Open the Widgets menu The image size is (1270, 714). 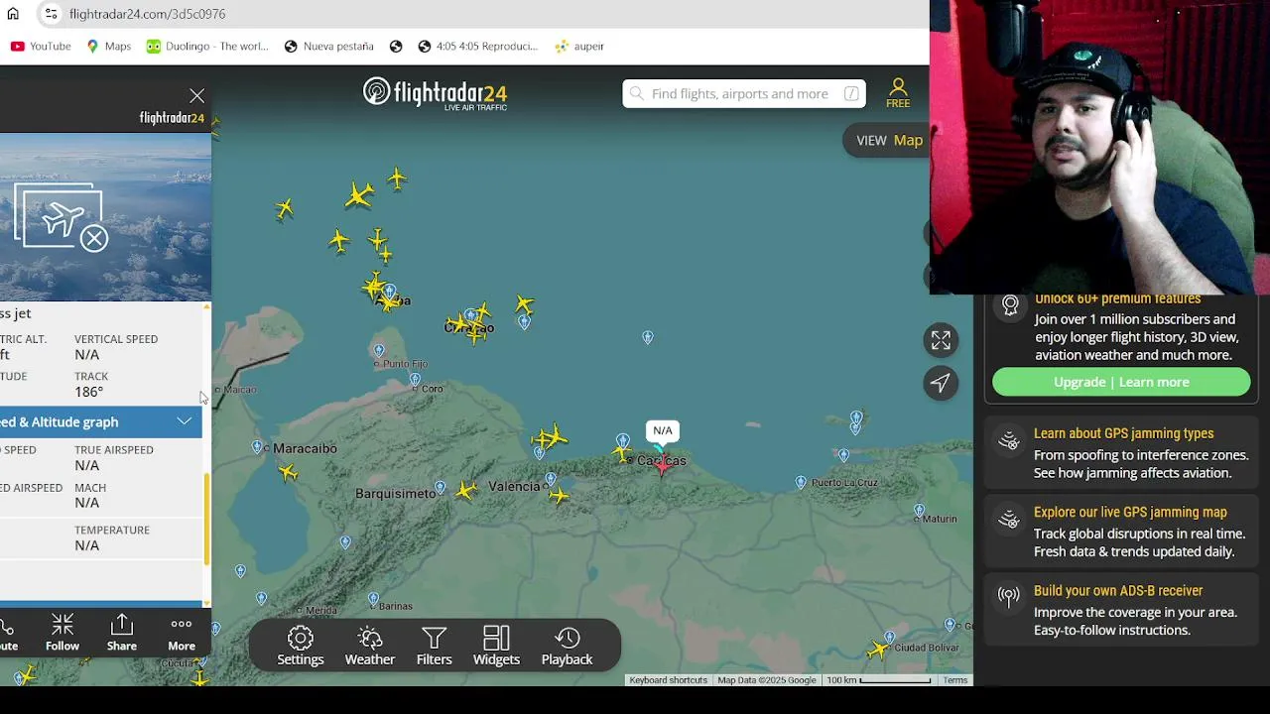(x=496, y=646)
